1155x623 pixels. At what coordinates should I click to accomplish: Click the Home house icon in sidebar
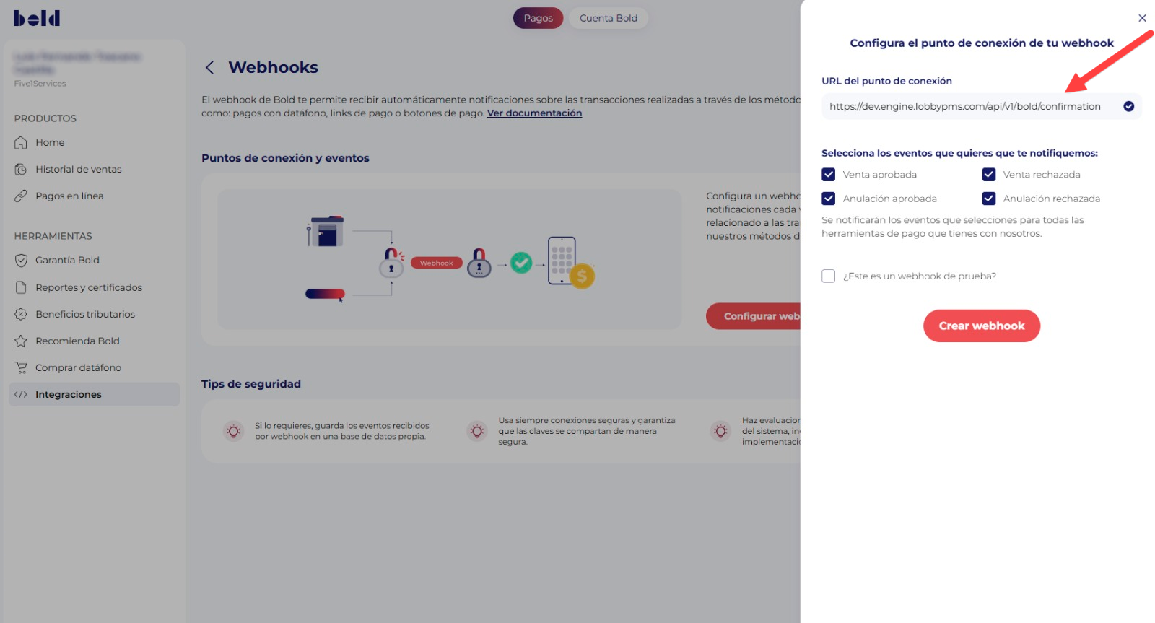tap(21, 143)
